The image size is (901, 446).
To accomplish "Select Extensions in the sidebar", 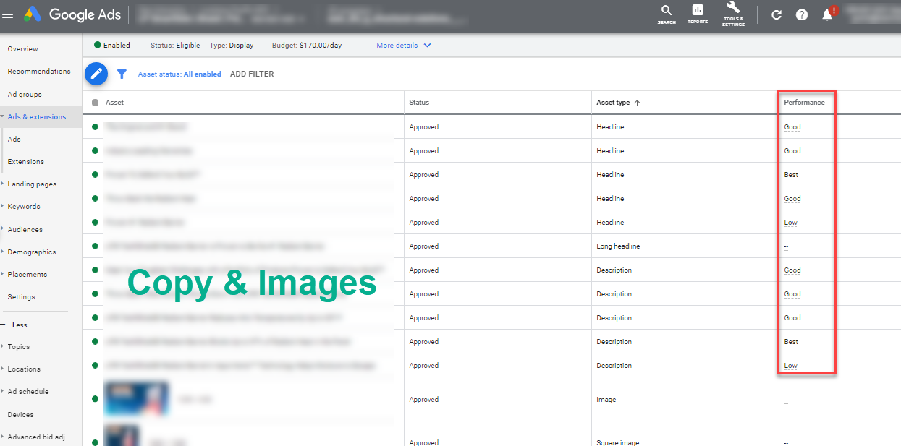I will pos(26,162).
